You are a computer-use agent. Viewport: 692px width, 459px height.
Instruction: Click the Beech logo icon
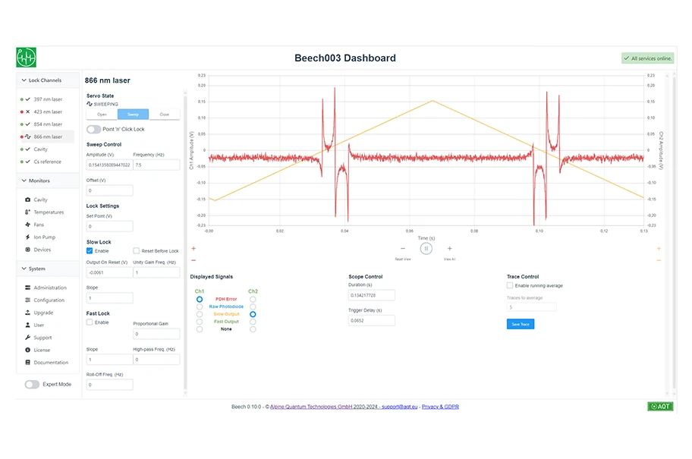pyautogui.click(x=27, y=58)
